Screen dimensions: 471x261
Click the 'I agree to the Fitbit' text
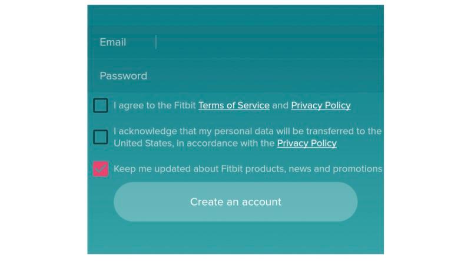[155, 105]
